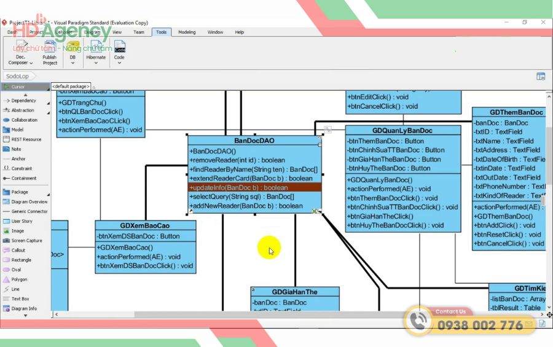Click the SodoLop breadcrumb
The width and height of the screenshot is (553, 347).
click(18, 77)
